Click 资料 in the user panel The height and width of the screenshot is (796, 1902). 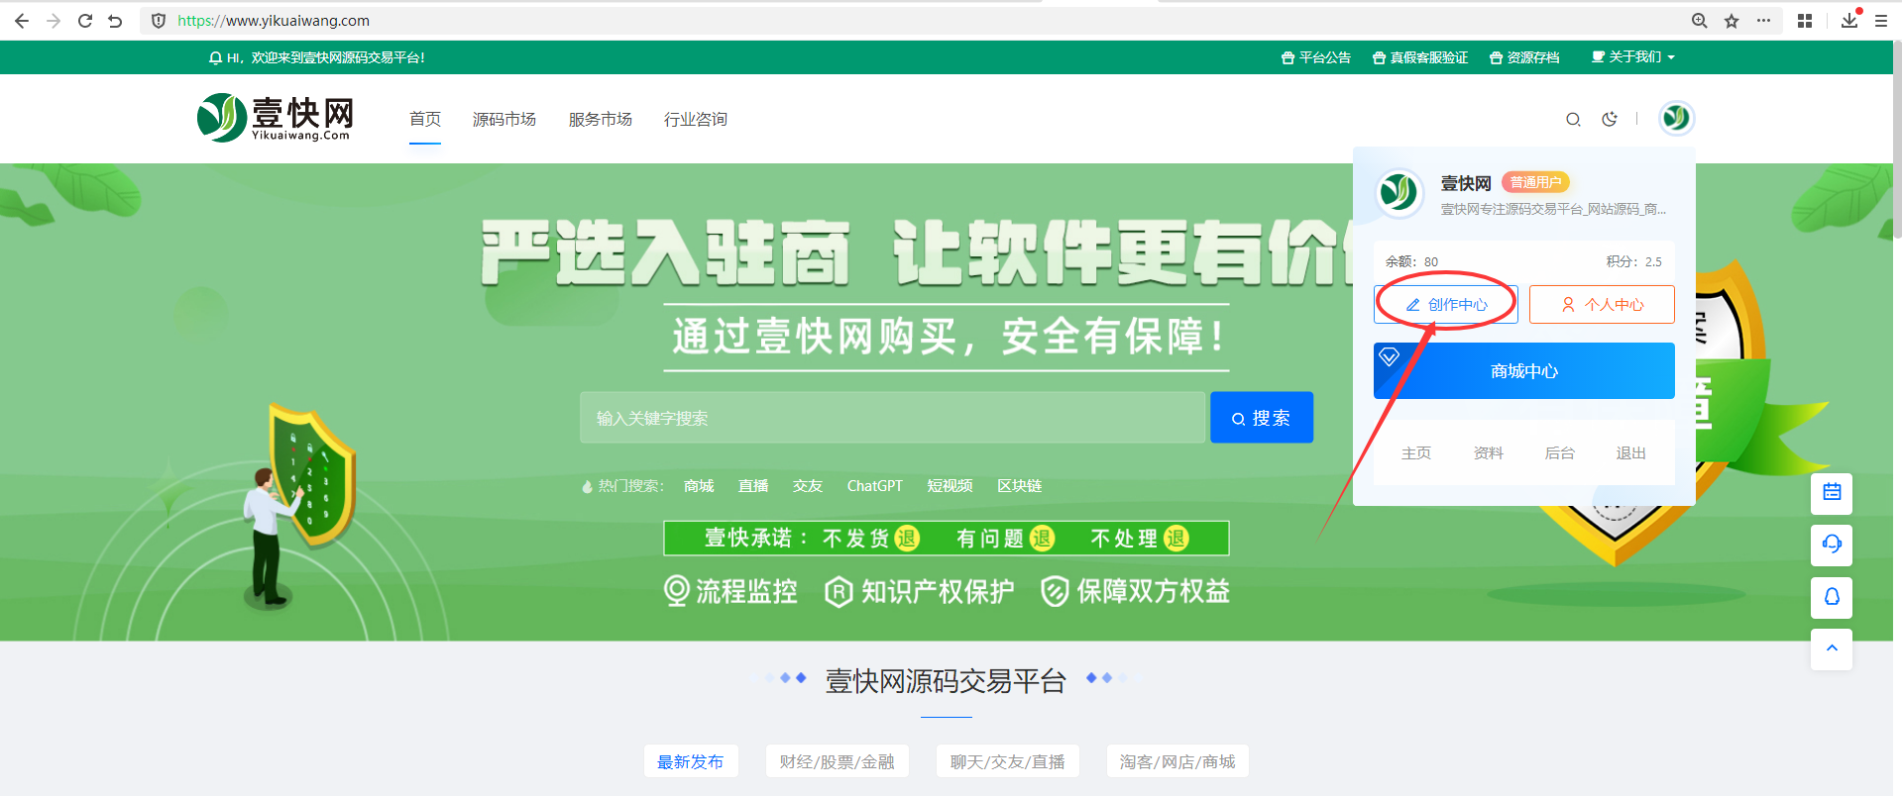click(x=1489, y=452)
